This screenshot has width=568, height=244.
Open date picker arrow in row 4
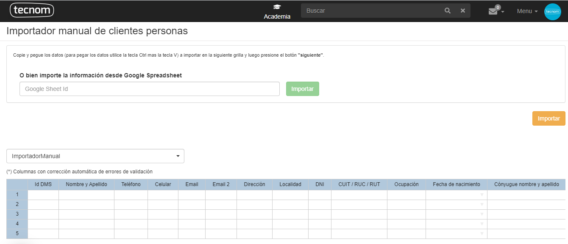pos(482,224)
